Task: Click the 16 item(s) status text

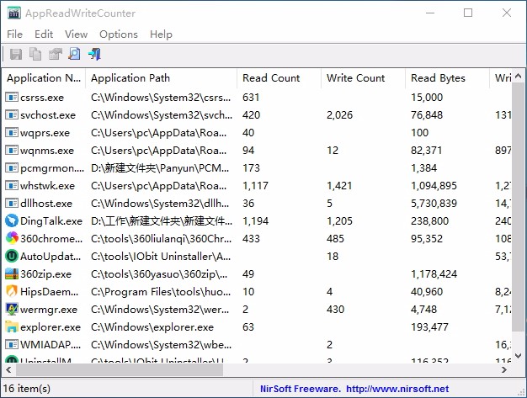Action: [27, 389]
